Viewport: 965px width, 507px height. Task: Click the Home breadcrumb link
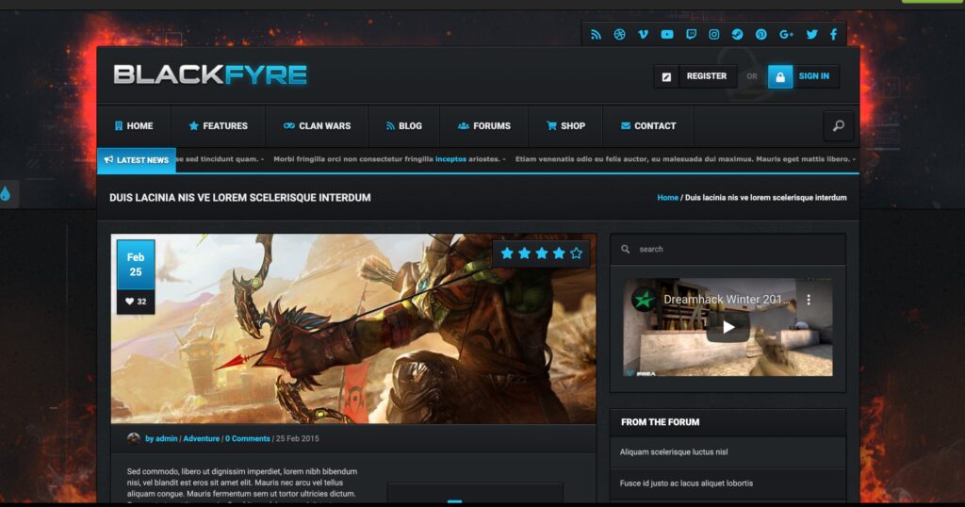(x=667, y=198)
